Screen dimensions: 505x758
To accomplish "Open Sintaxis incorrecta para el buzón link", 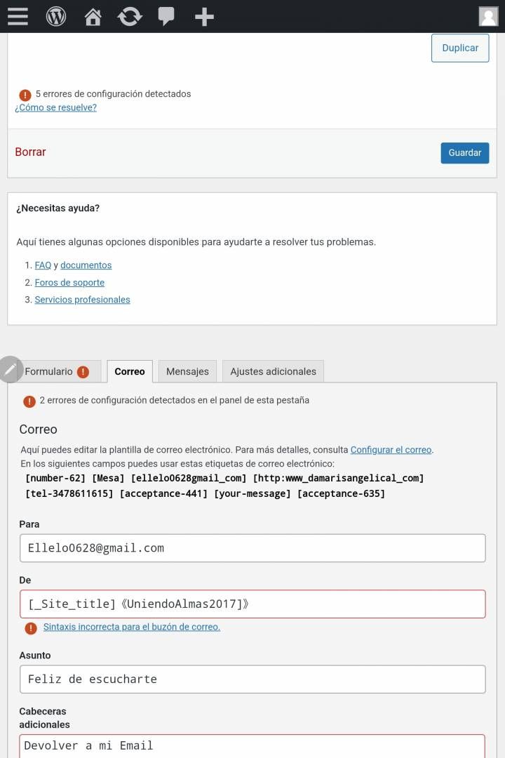I will pyautogui.click(x=131, y=627).
